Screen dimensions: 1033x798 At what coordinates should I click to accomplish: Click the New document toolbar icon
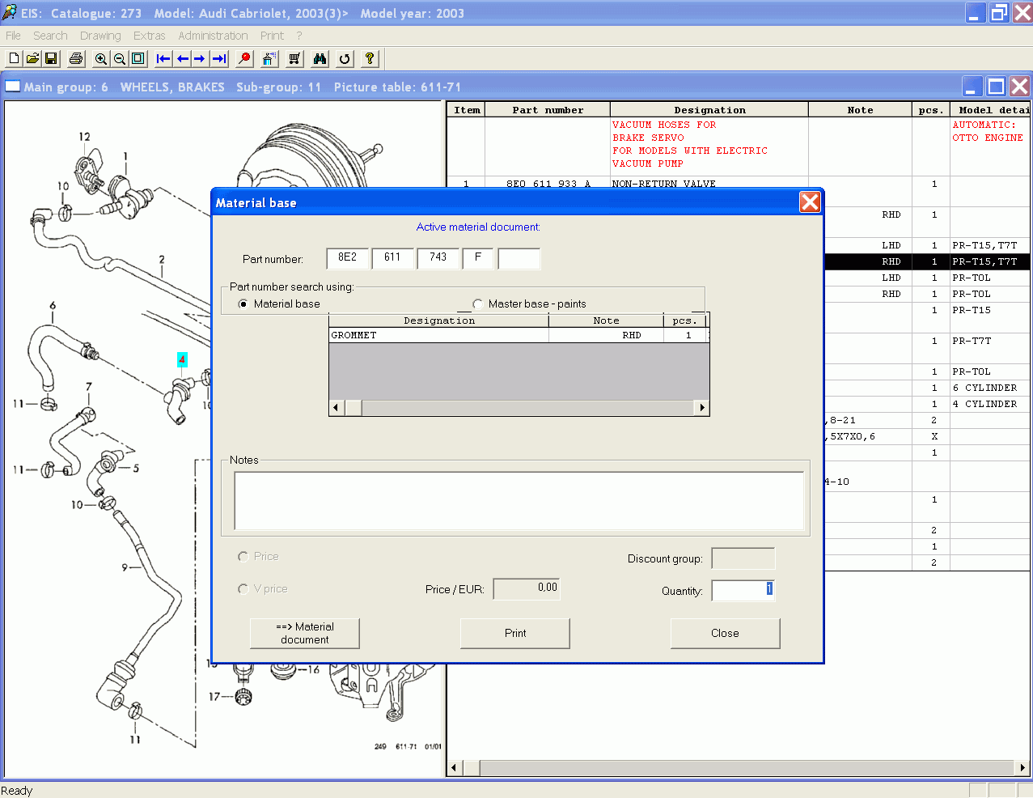pyautogui.click(x=14, y=58)
